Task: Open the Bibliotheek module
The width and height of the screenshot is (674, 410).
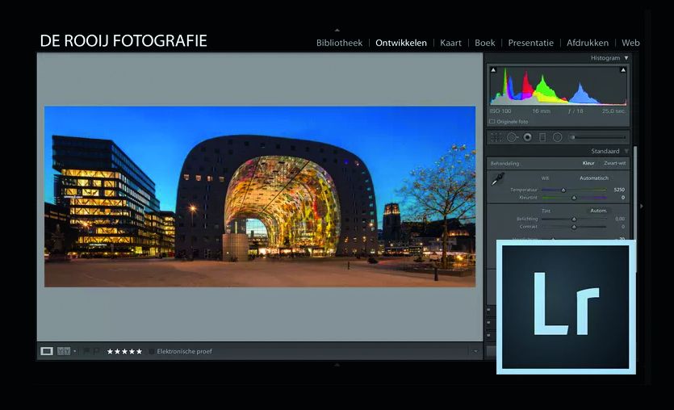Action: point(339,43)
